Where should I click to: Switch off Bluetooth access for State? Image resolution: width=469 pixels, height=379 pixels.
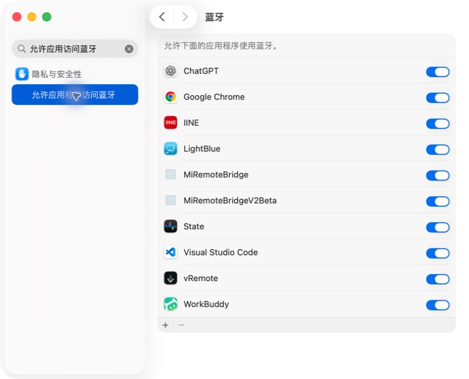coord(438,227)
